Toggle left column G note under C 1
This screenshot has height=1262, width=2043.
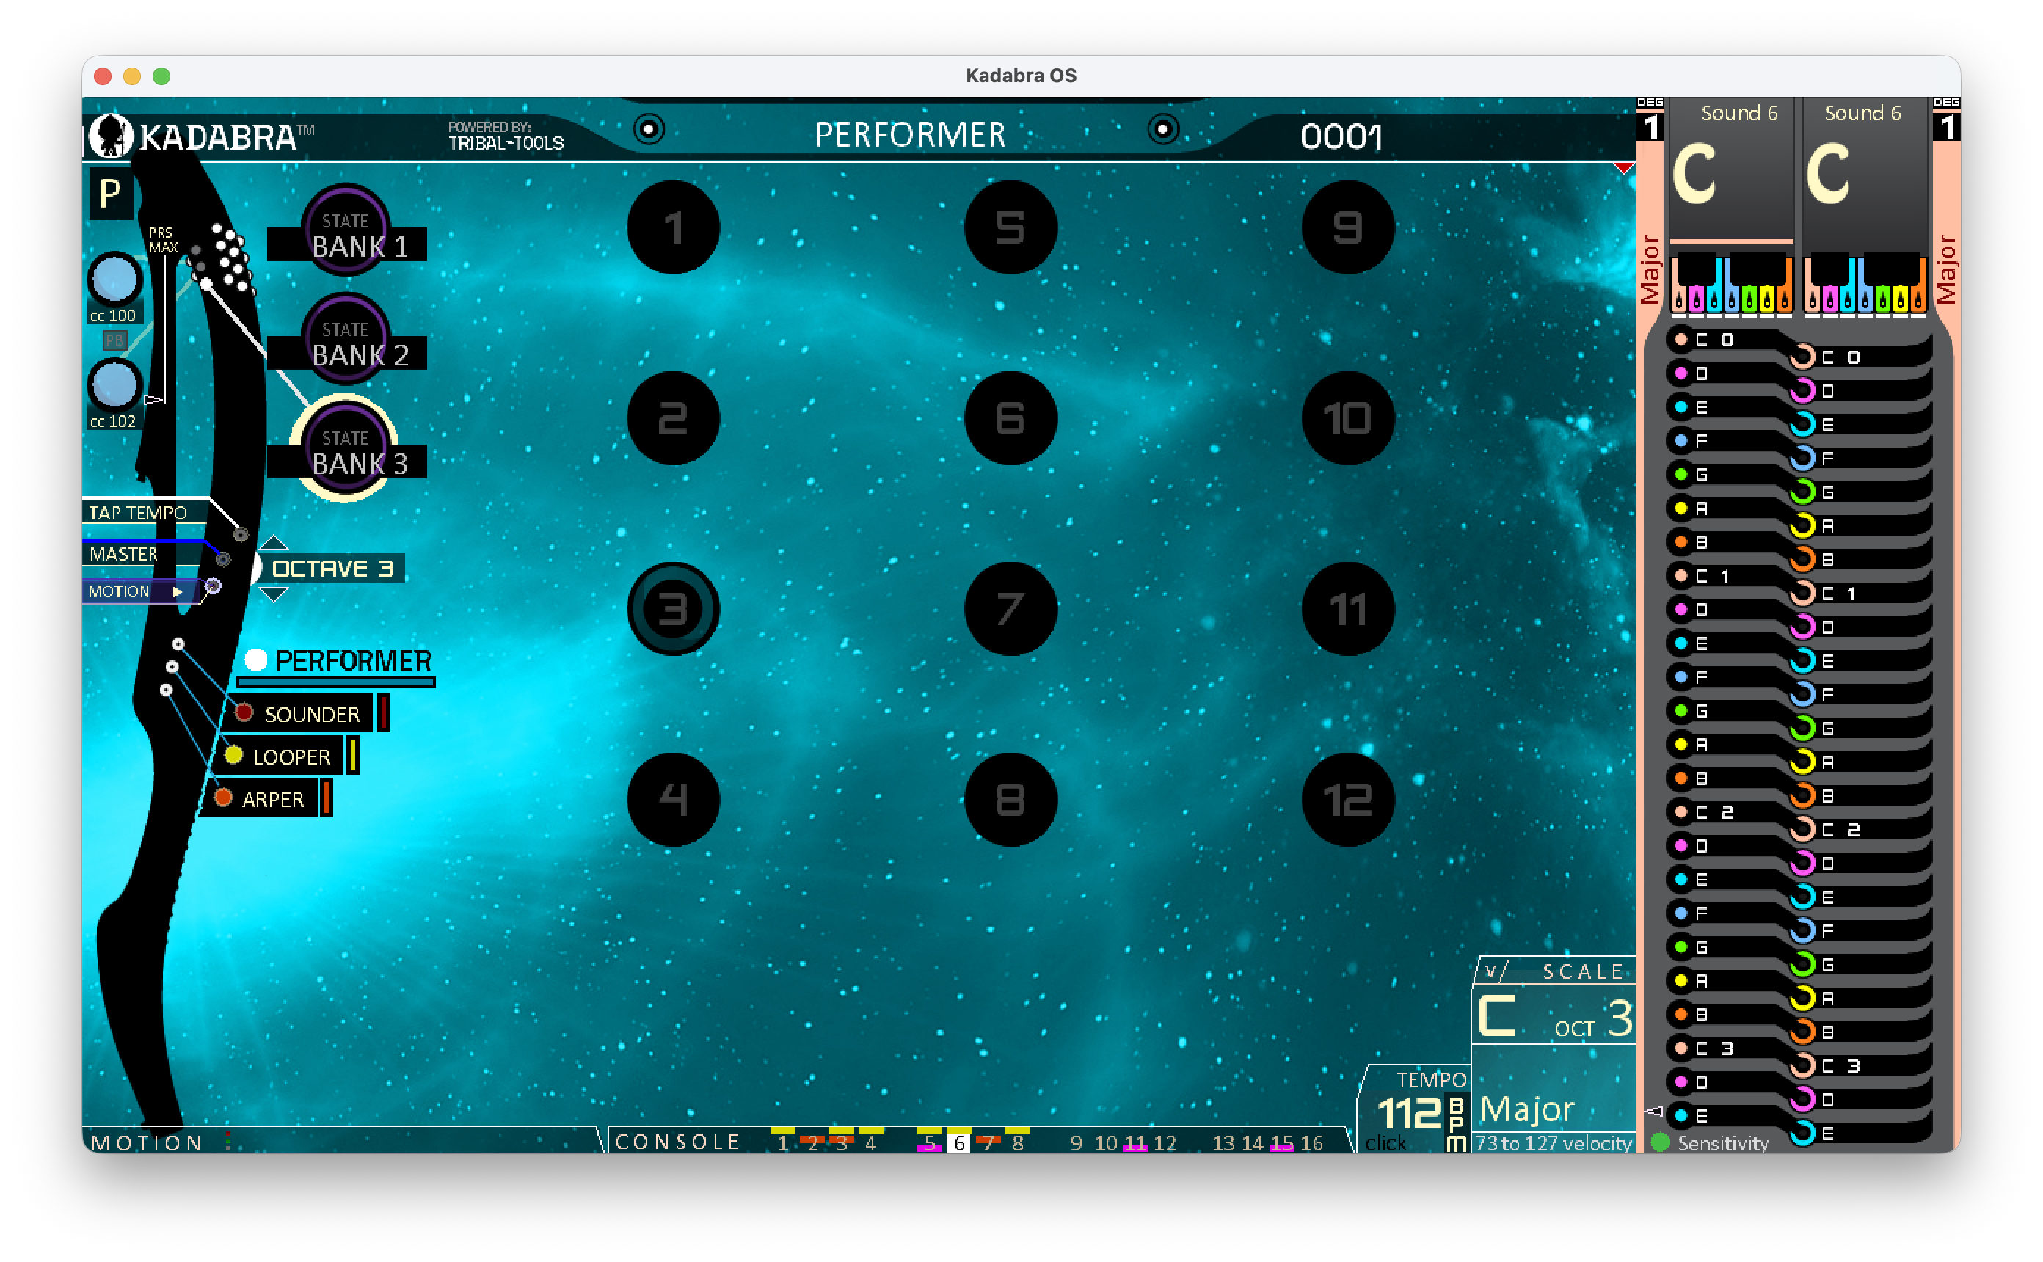(1680, 711)
